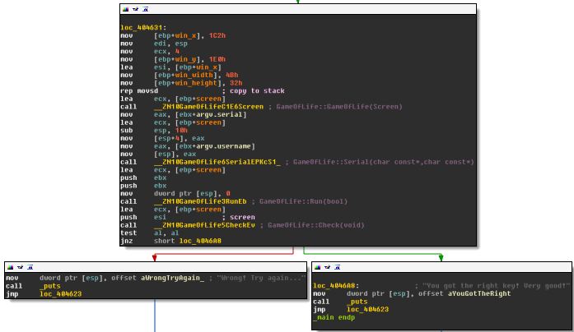Select the 'rep movsd' instruction
This screenshot has width=574, height=332.
tap(139, 91)
